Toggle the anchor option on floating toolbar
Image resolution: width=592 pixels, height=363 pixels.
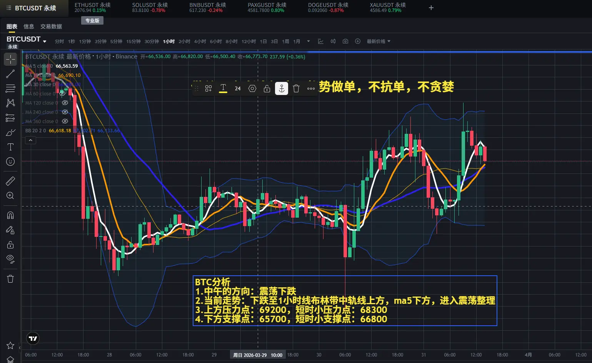282,88
